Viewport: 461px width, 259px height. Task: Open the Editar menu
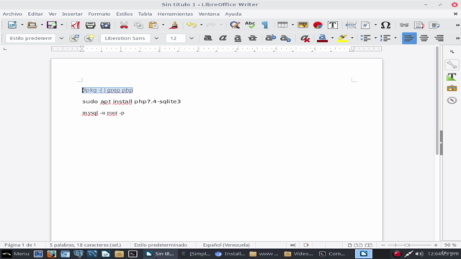[x=35, y=14]
